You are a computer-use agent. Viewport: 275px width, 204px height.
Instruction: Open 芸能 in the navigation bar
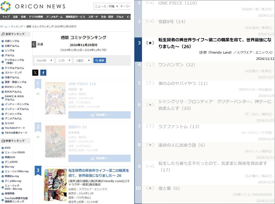click(x=15, y=17)
